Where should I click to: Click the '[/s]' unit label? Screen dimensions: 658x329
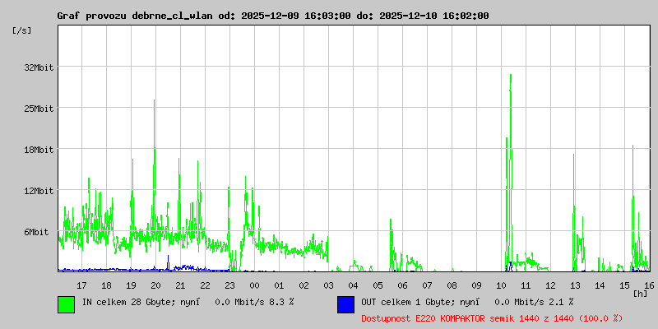22,30
